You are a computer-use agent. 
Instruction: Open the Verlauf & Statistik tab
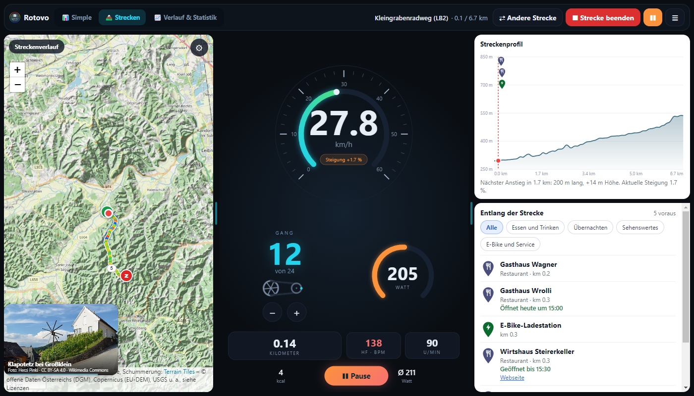pos(185,18)
